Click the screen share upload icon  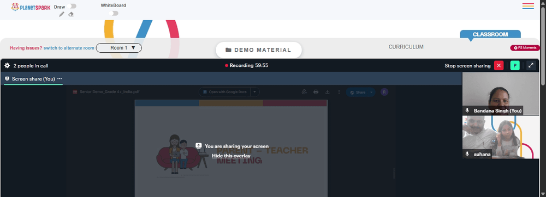click(x=199, y=146)
